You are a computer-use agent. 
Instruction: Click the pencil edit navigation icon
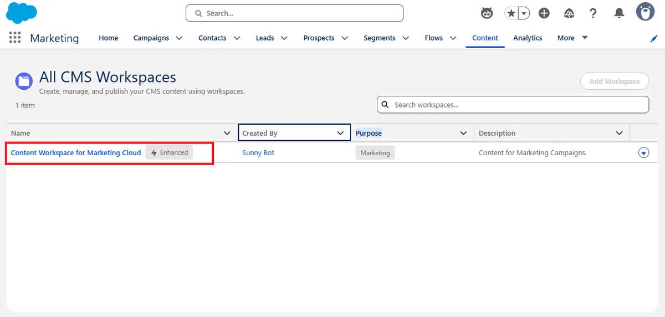click(654, 38)
